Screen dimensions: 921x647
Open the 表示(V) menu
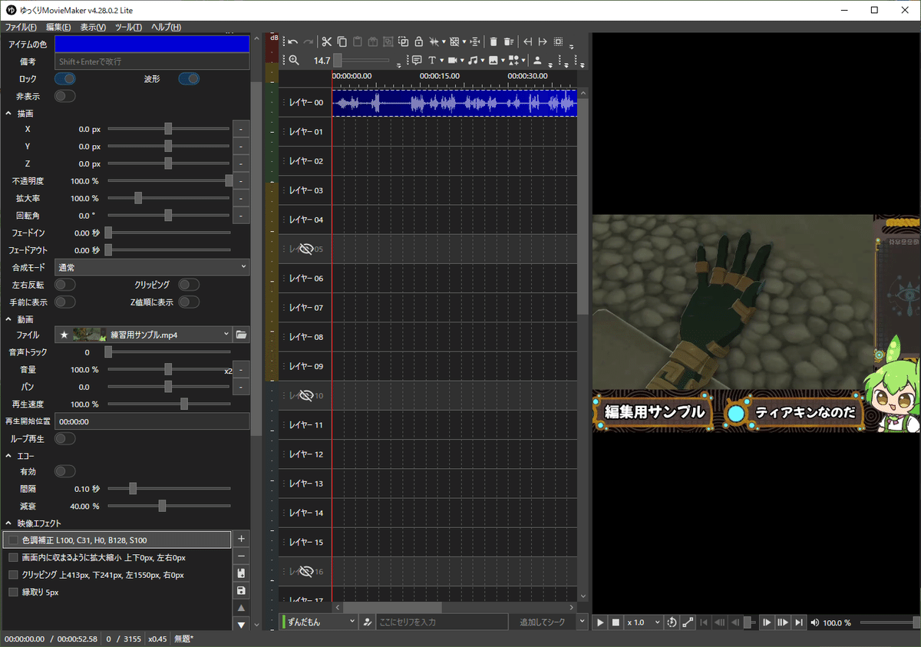(x=93, y=27)
